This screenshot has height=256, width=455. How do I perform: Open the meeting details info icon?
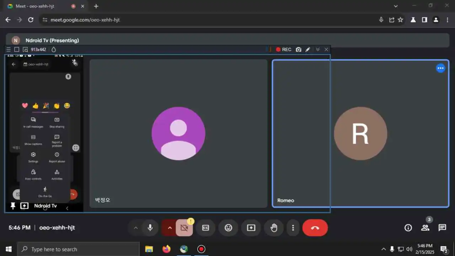(408, 228)
